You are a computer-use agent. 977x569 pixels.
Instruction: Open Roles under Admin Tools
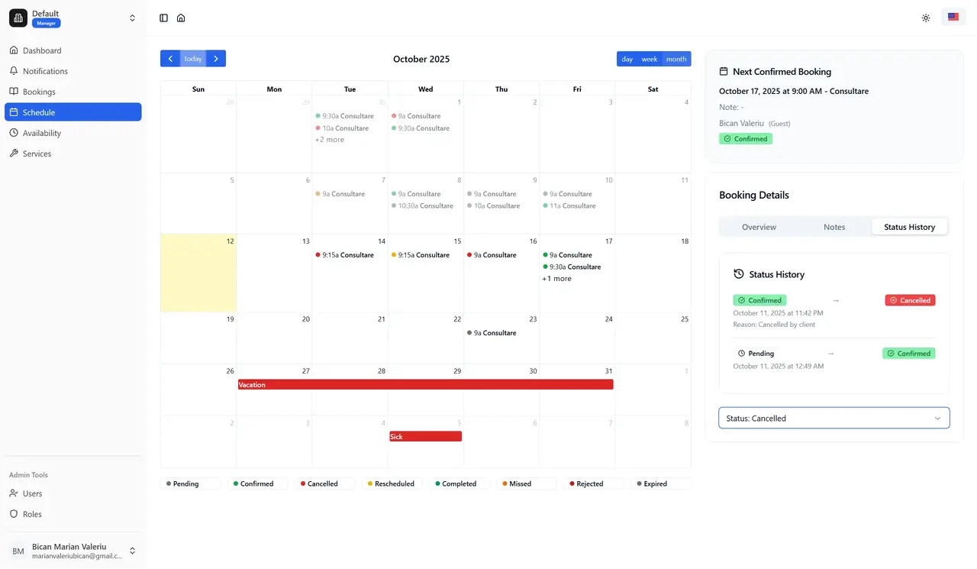(x=32, y=514)
